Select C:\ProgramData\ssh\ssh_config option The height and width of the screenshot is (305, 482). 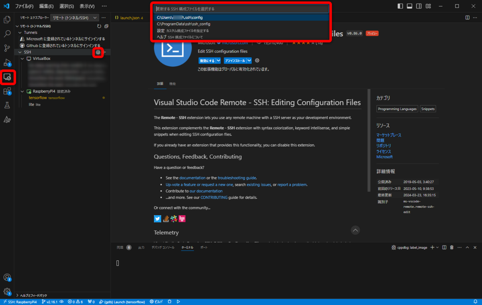(241, 24)
